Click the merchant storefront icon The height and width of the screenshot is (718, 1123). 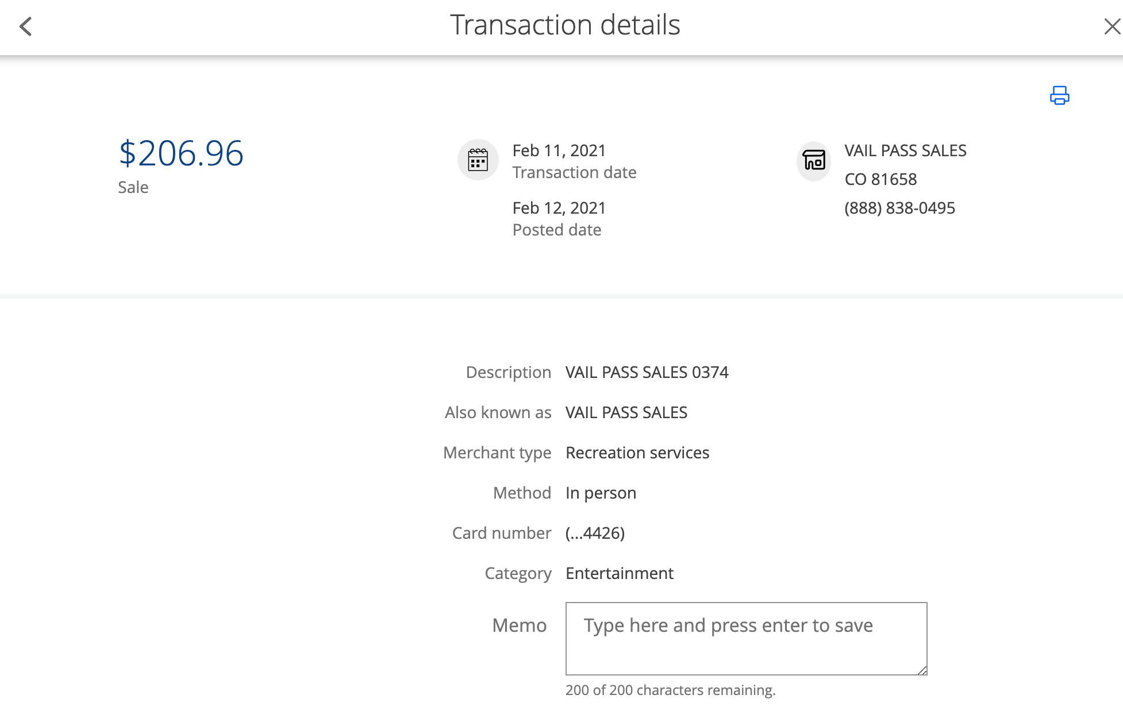pyautogui.click(x=814, y=160)
